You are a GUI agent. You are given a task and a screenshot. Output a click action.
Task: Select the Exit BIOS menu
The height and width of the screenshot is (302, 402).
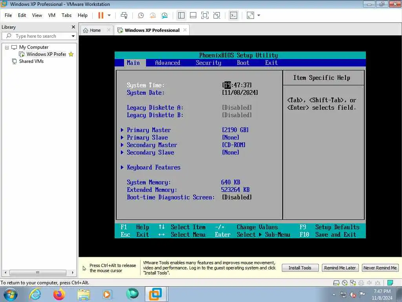point(271,63)
